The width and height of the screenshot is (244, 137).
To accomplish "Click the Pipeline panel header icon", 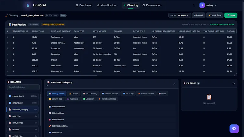I will click(185, 83).
